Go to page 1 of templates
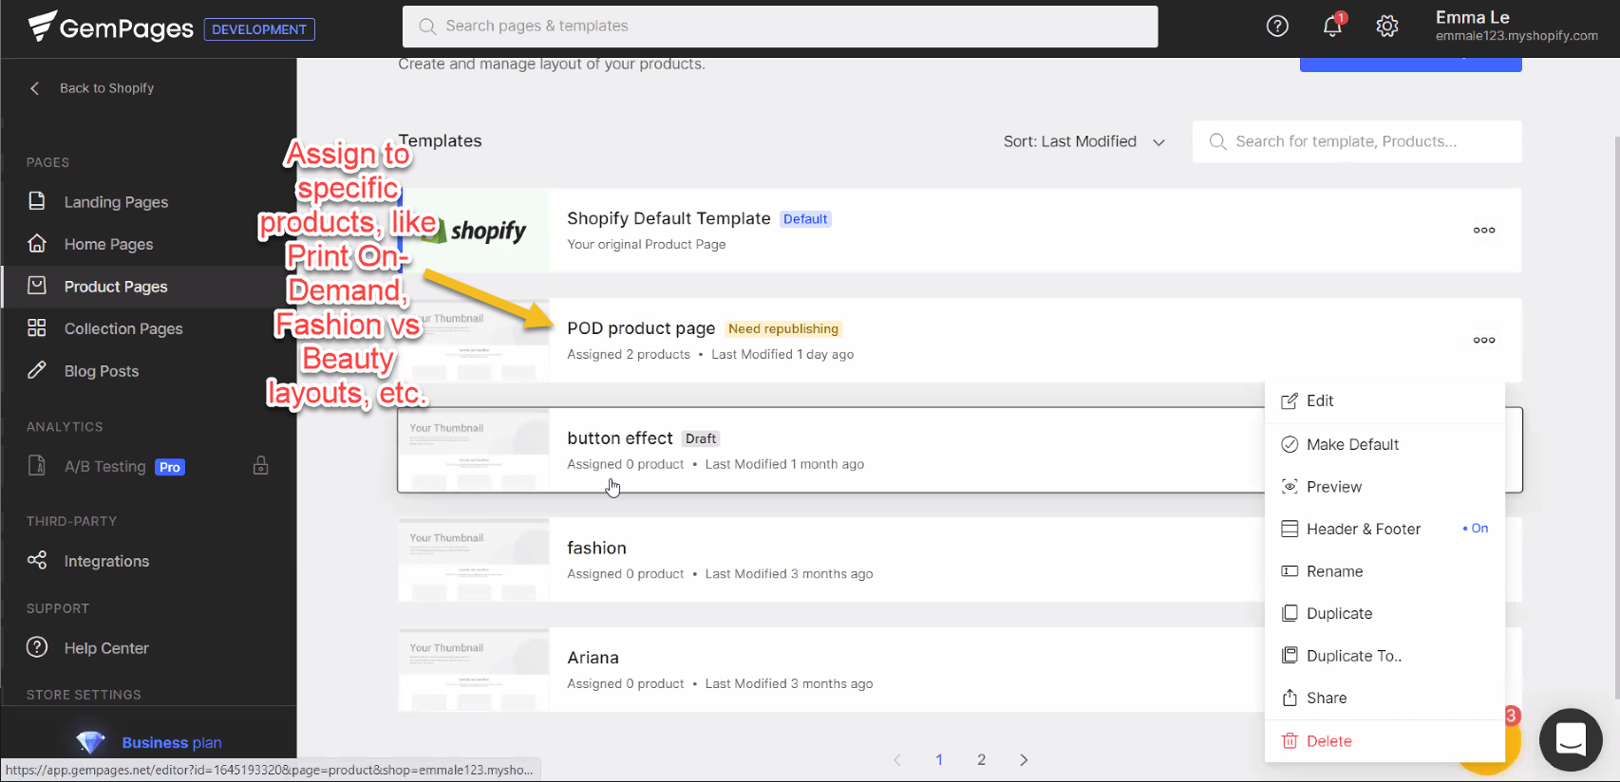This screenshot has height=782, width=1620. [x=939, y=760]
